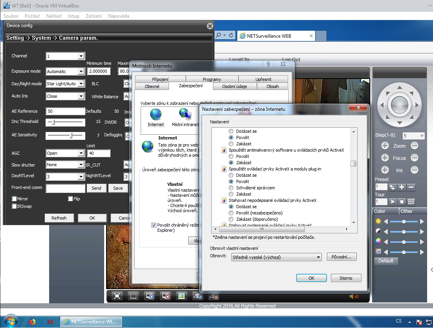
Task: Click the snapshot picture icon
Action: pyautogui.click(x=182, y=296)
